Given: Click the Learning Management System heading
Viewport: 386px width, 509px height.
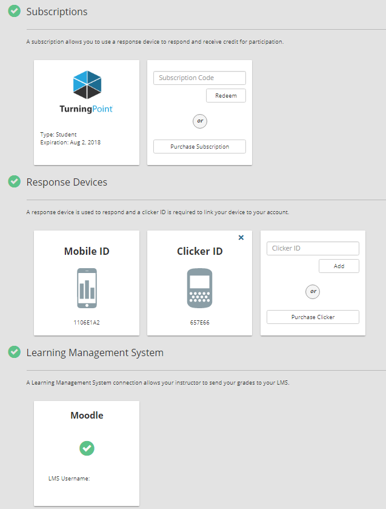Looking at the screenshot, I should 95,352.
